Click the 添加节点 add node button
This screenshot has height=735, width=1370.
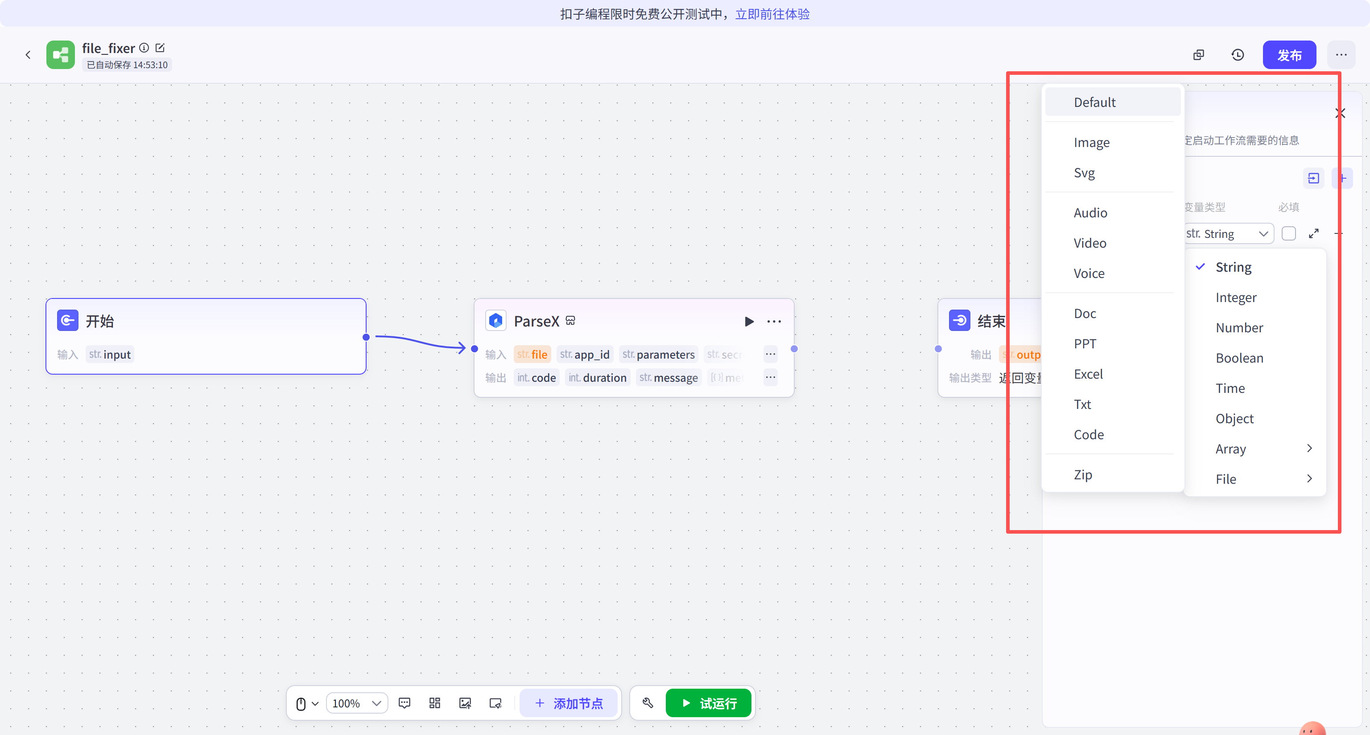coord(569,703)
